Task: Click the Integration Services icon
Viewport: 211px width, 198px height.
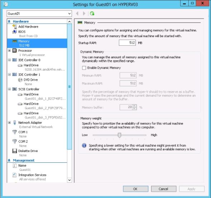Action: [15, 175]
